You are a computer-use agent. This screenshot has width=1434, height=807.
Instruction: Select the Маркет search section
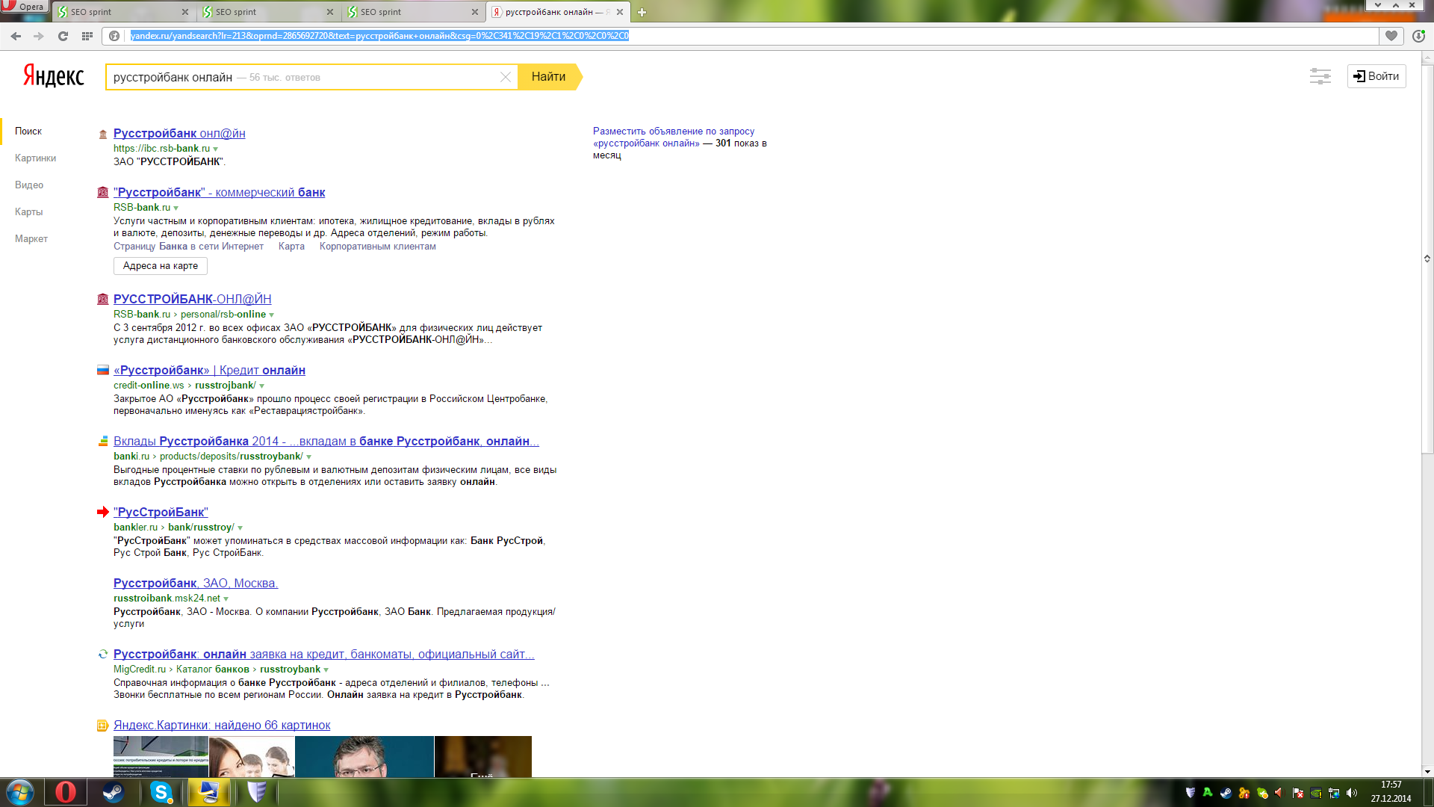(x=31, y=239)
